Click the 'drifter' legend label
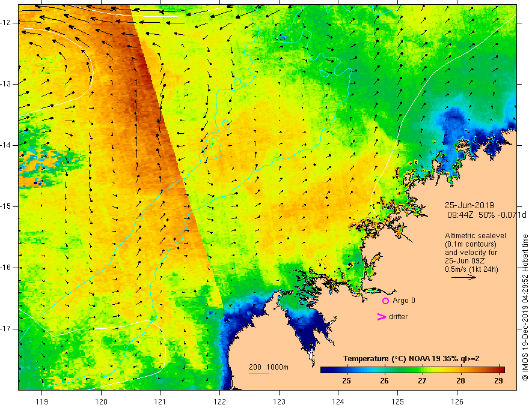Image resolution: width=529 pixels, height=408 pixels. 398,317
